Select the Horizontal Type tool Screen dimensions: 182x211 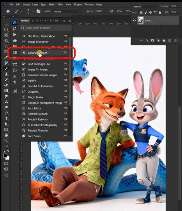[6, 118]
